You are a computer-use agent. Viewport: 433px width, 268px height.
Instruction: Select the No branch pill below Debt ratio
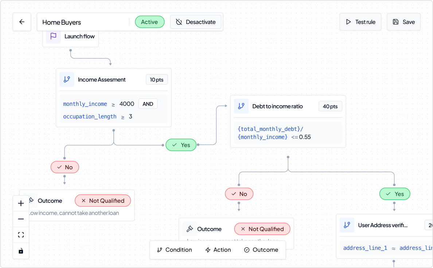pos(239,194)
